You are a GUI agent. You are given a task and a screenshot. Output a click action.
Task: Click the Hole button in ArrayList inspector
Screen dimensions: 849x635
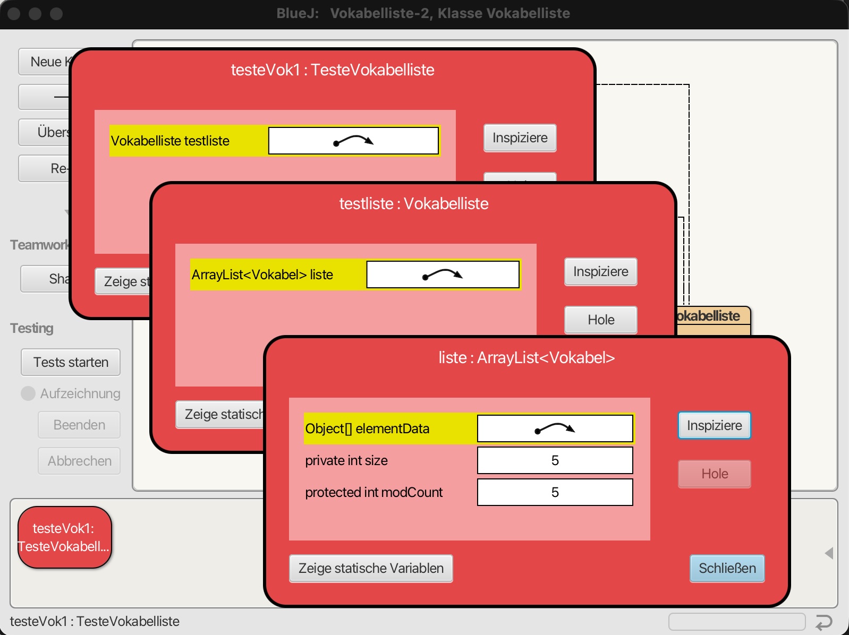click(714, 474)
